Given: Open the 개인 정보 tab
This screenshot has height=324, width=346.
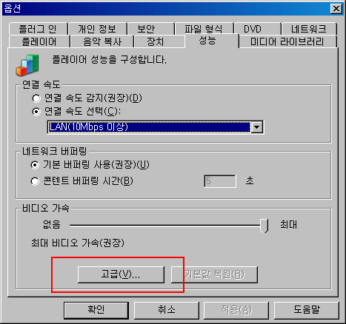Looking at the screenshot, I should 97,29.
